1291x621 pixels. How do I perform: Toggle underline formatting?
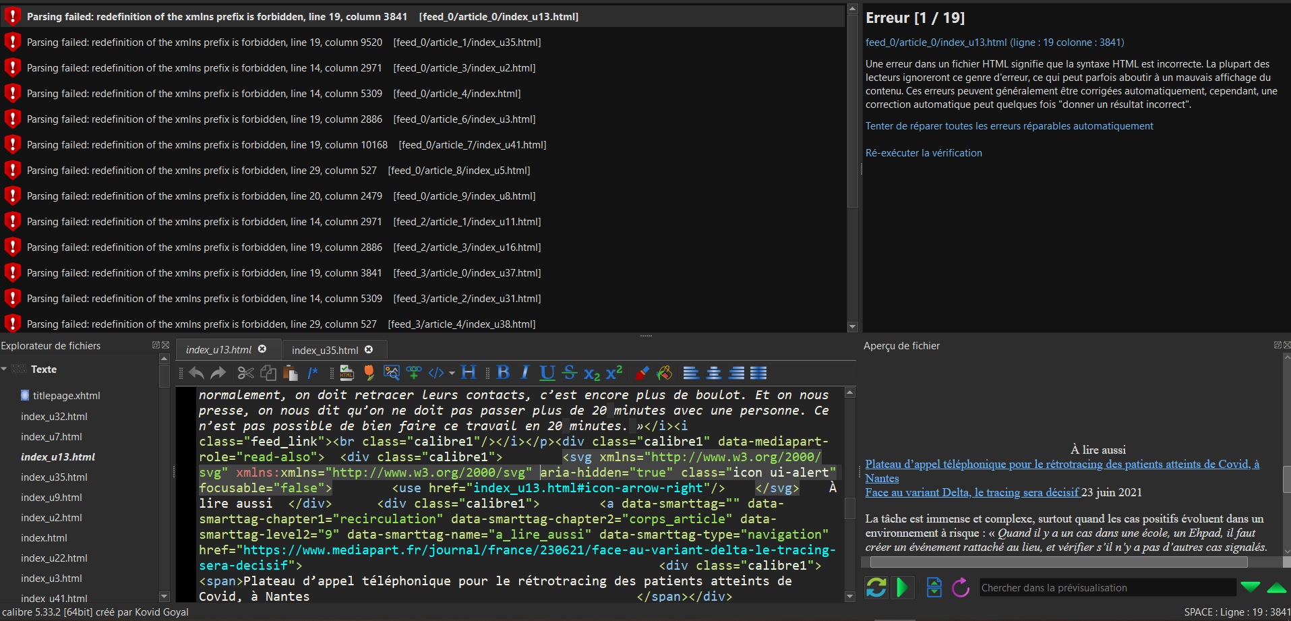547,373
